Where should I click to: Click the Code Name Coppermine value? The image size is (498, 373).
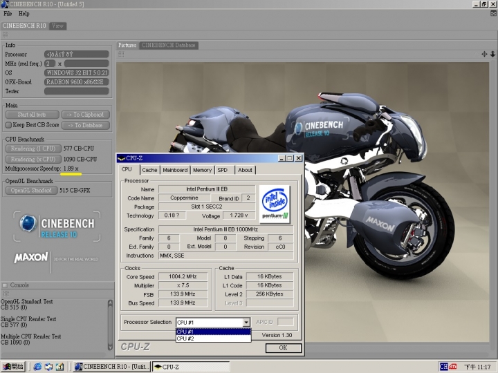[x=184, y=198]
